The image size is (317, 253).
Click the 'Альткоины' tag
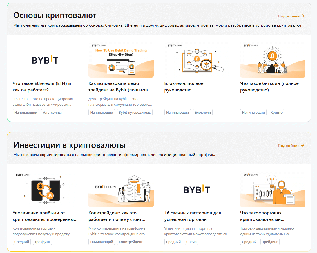point(52,113)
